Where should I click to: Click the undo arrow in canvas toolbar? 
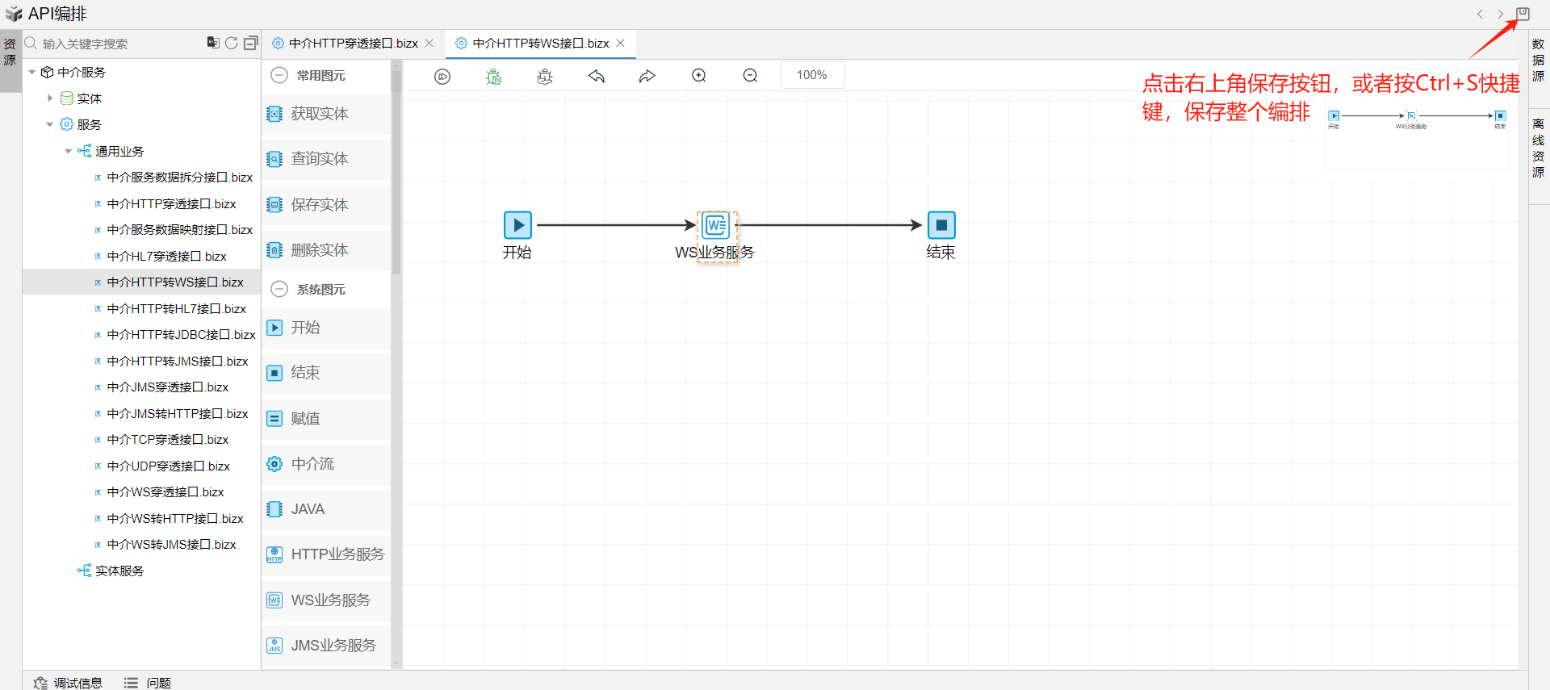[597, 76]
